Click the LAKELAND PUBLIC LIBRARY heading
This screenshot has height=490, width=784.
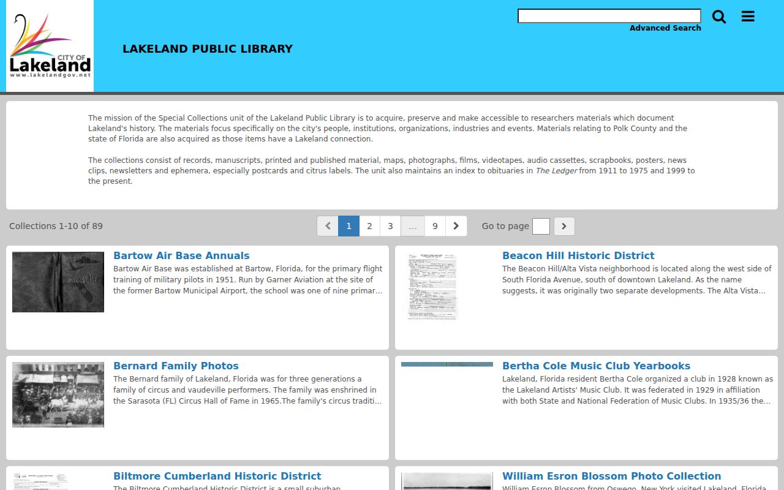point(208,49)
